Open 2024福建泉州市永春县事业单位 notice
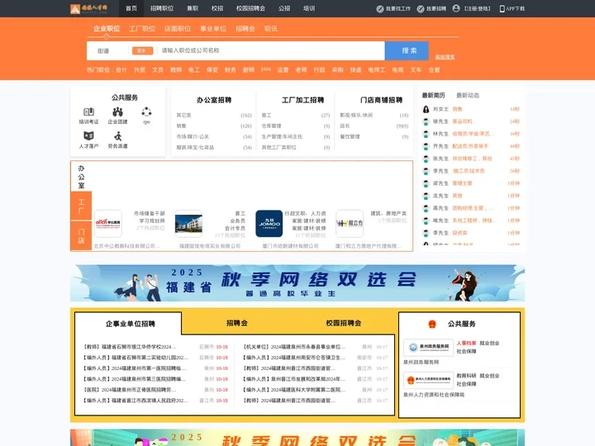Viewport: 595px width, 446px height. (x=294, y=347)
